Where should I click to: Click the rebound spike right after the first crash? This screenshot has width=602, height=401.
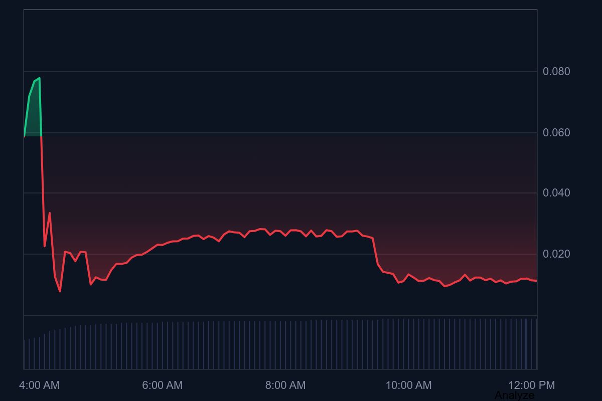click(x=49, y=213)
